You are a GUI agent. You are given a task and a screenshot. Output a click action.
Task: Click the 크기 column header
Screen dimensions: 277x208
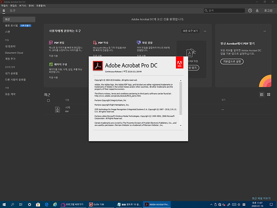pos(224,100)
